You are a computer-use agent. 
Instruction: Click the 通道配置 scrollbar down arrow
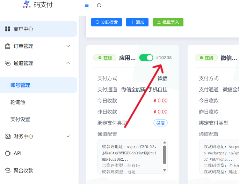[x=165, y=170]
